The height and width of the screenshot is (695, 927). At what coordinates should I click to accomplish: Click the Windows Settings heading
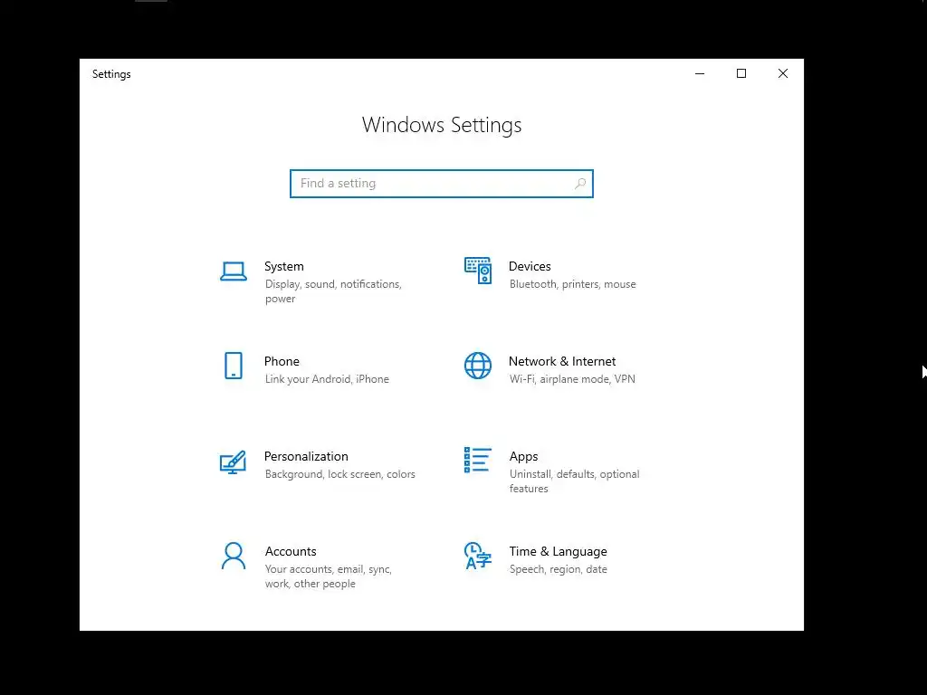point(442,125)
